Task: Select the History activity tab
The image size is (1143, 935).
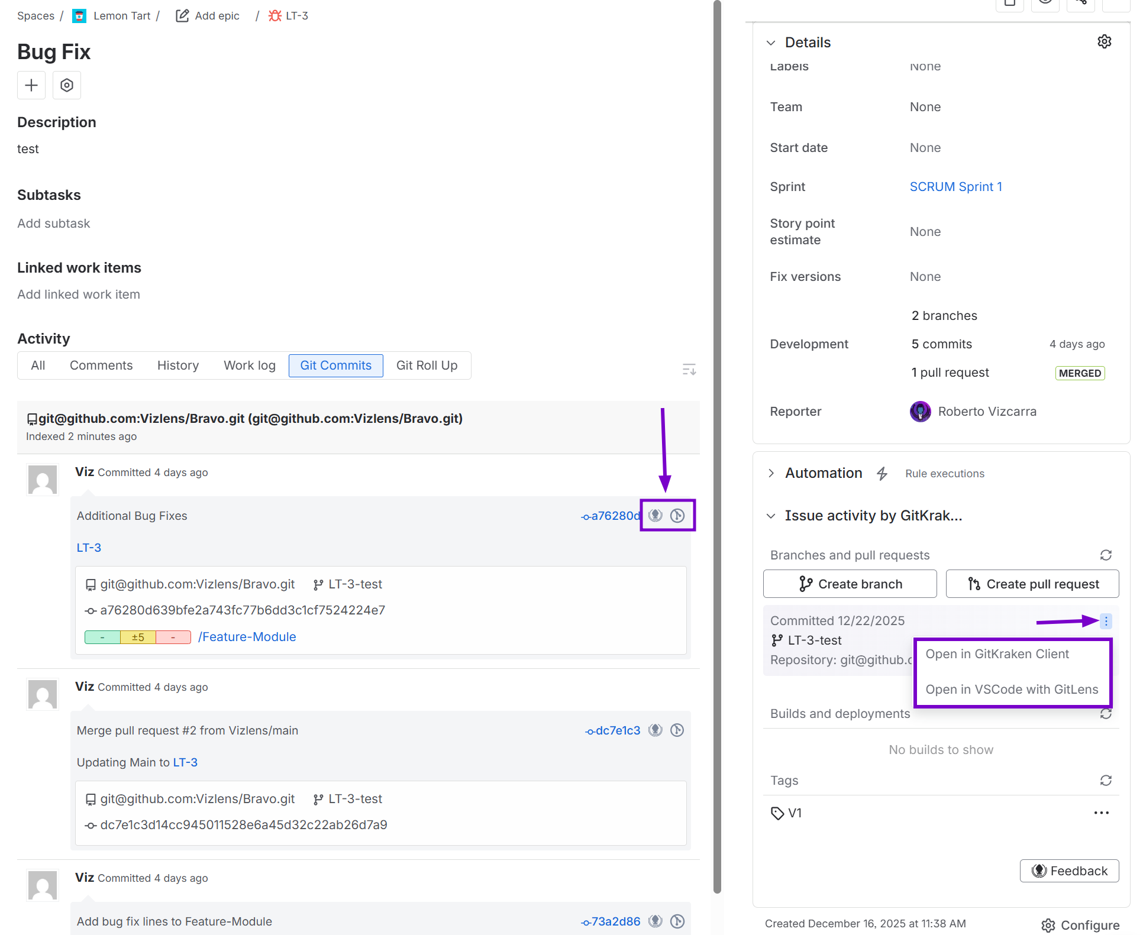Action: tap(177, 365)
